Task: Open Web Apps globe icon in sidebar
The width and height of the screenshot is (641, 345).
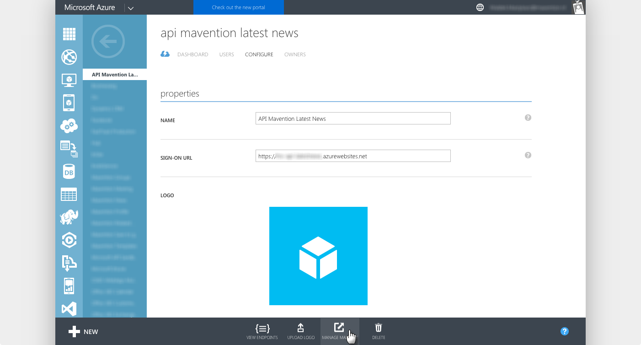Action: coord(69,57)
